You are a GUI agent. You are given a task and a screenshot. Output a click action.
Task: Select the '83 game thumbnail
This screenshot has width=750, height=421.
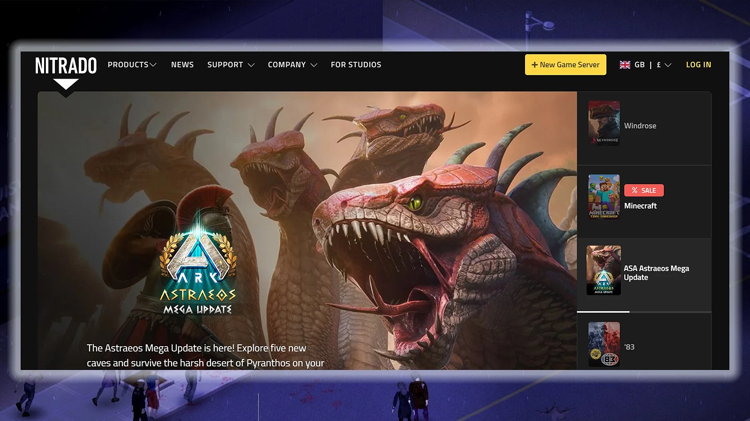[x=604, y=344]
